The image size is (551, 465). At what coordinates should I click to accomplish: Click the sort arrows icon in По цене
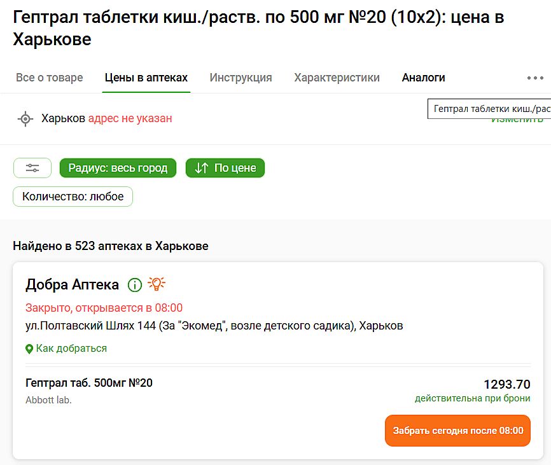[202, 168]
